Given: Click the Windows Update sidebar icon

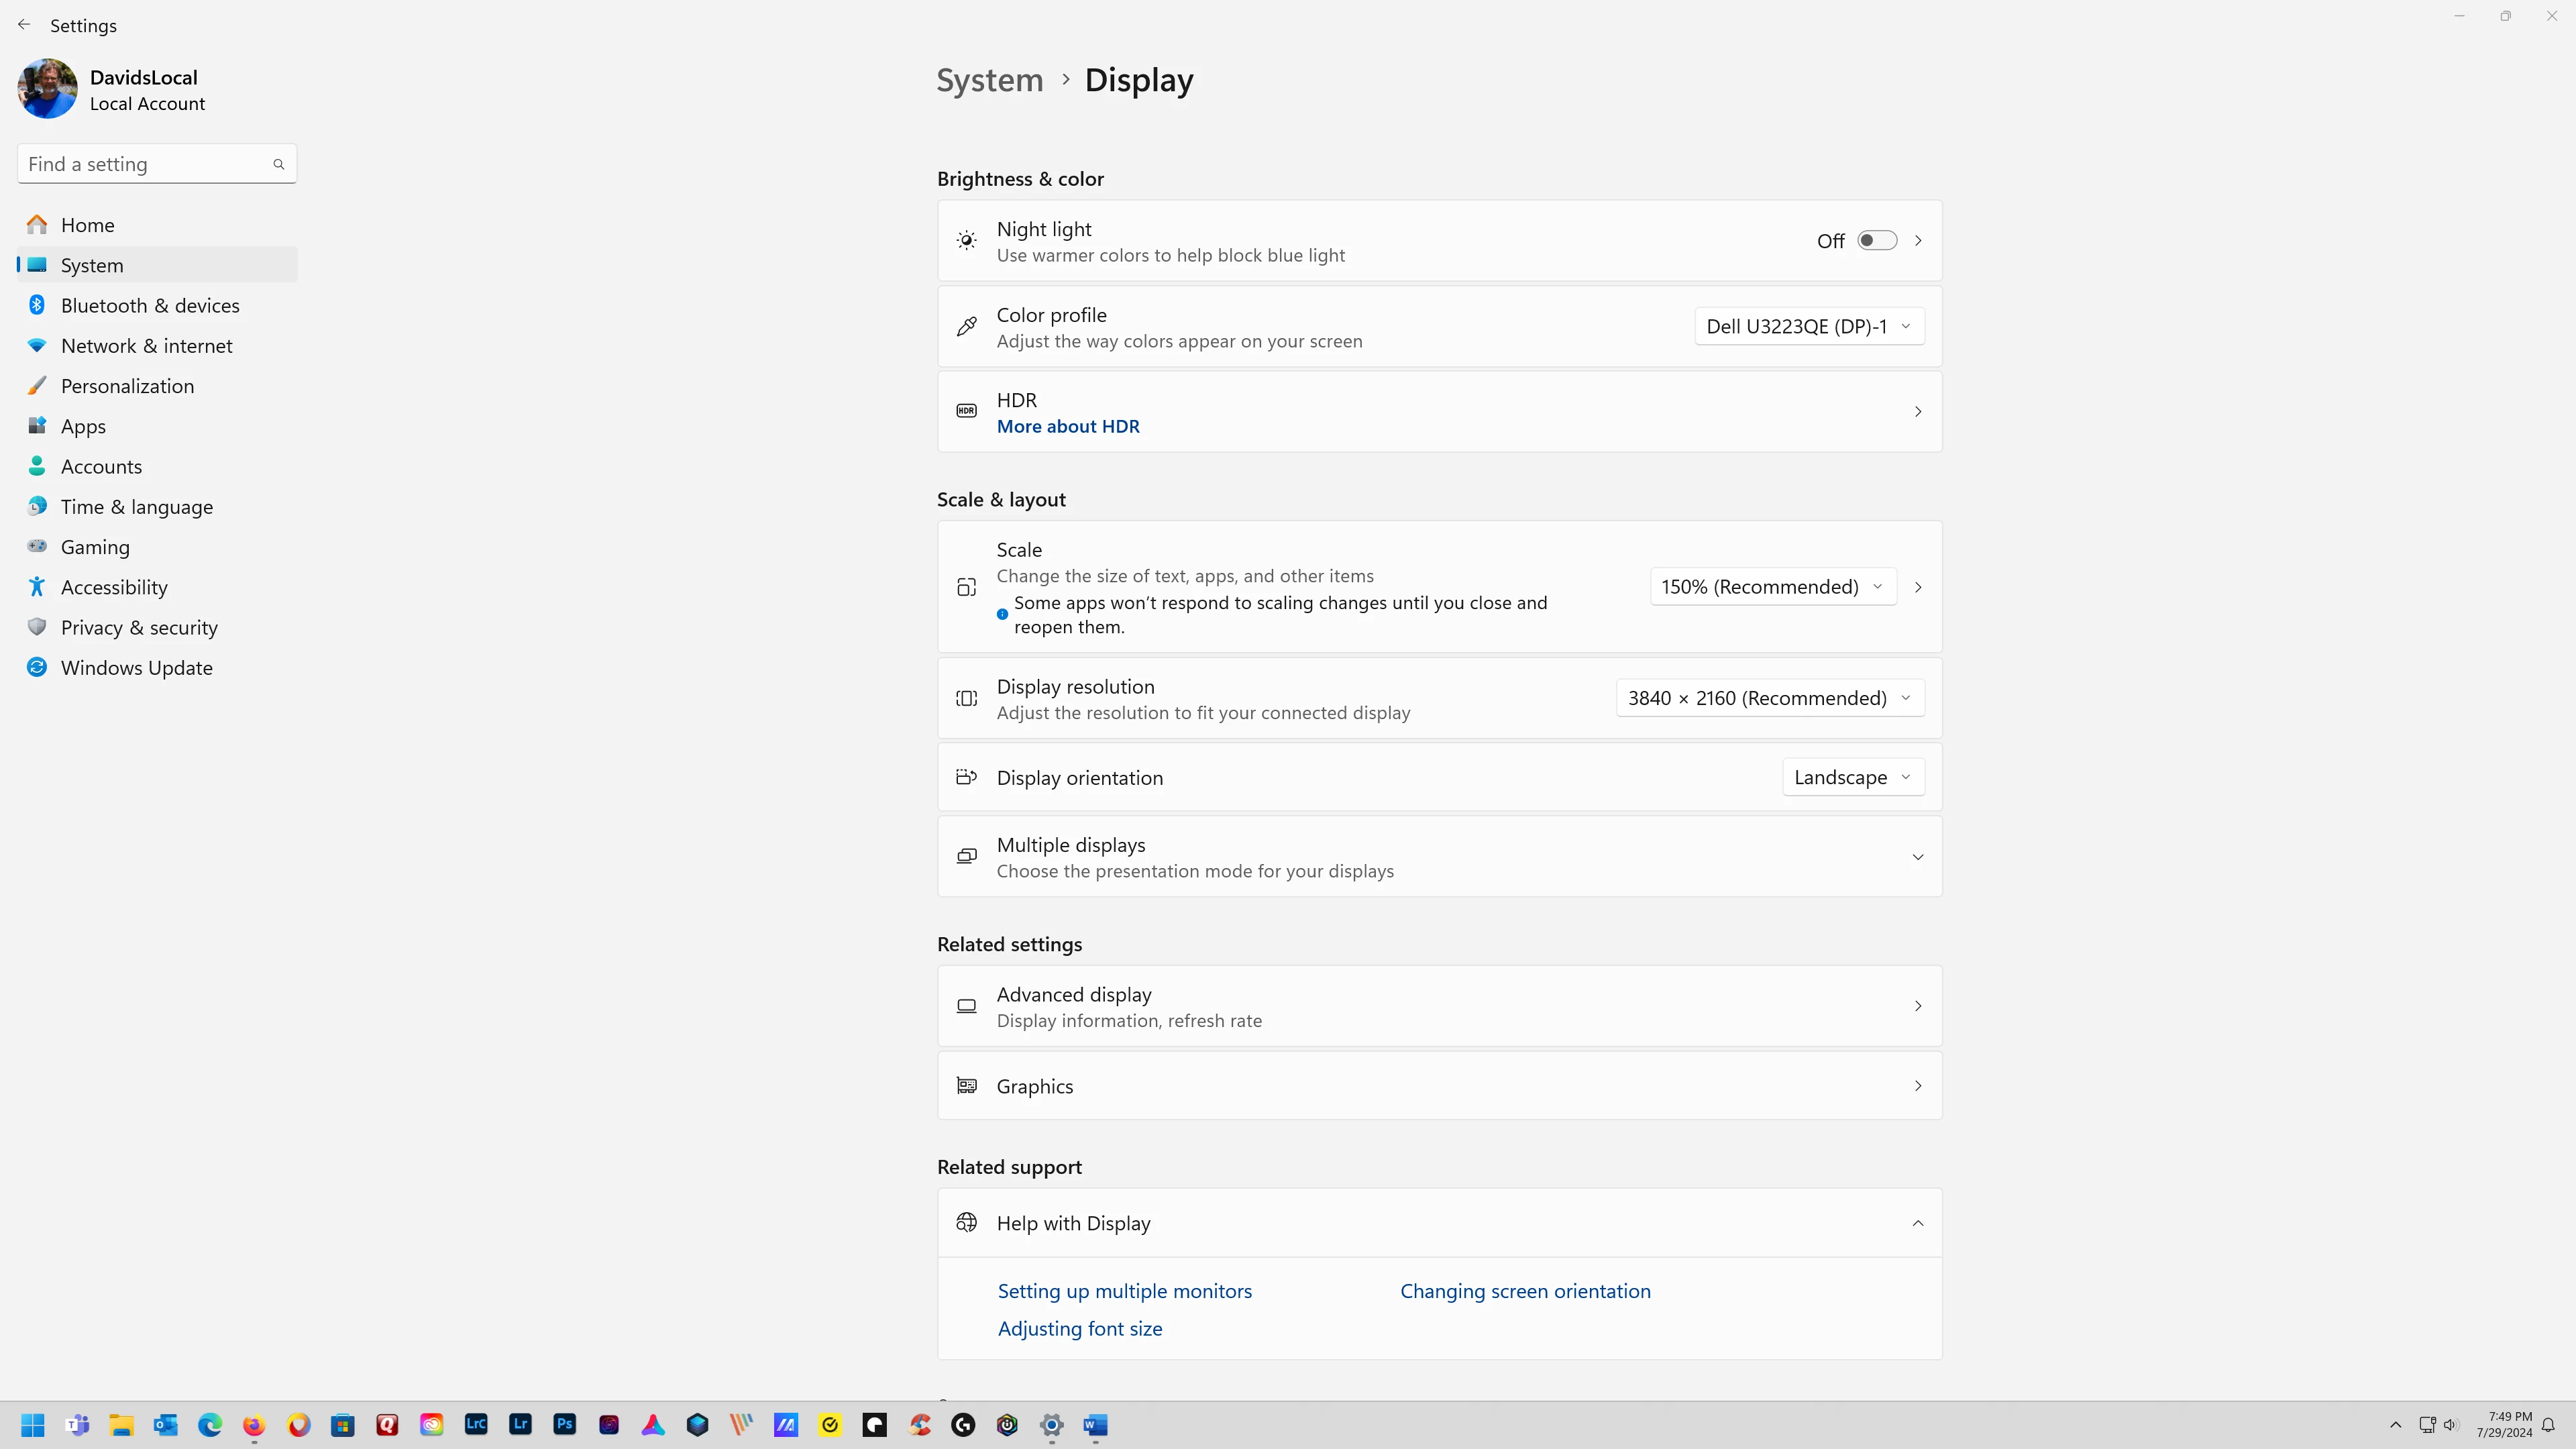Looking at the screenshot, I should [x=37, y=668].
